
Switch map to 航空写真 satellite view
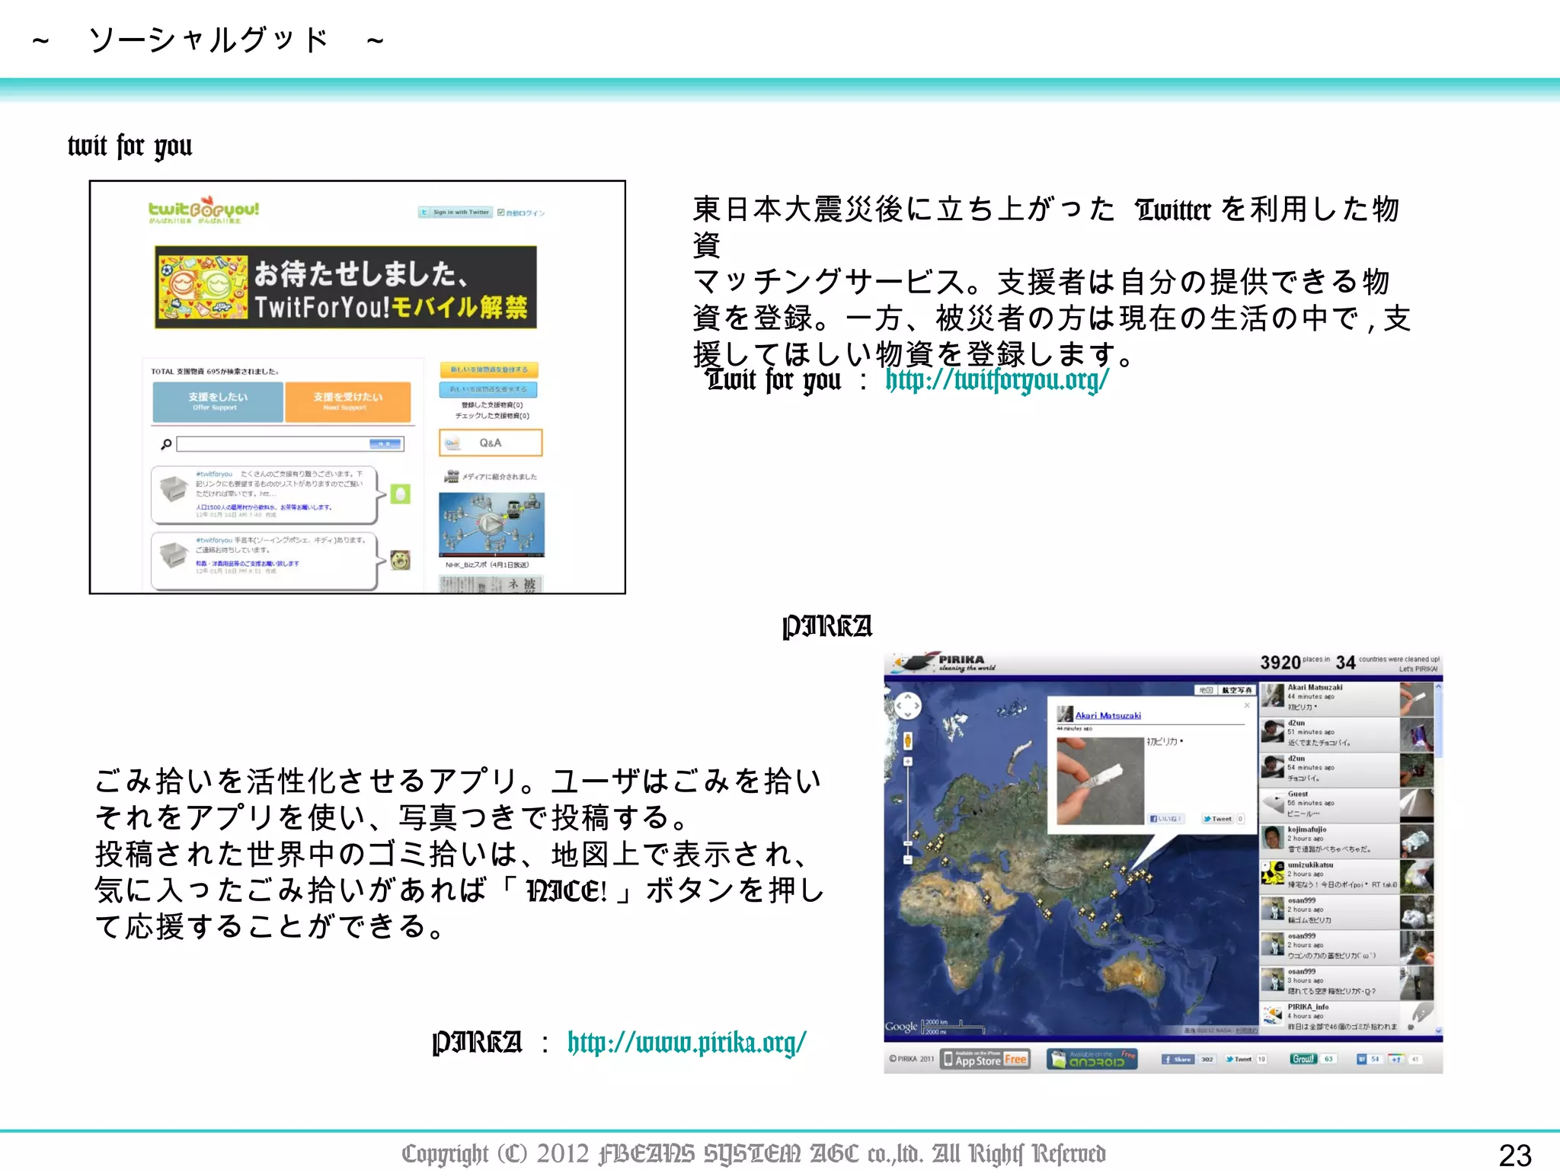coord(1236,690)
